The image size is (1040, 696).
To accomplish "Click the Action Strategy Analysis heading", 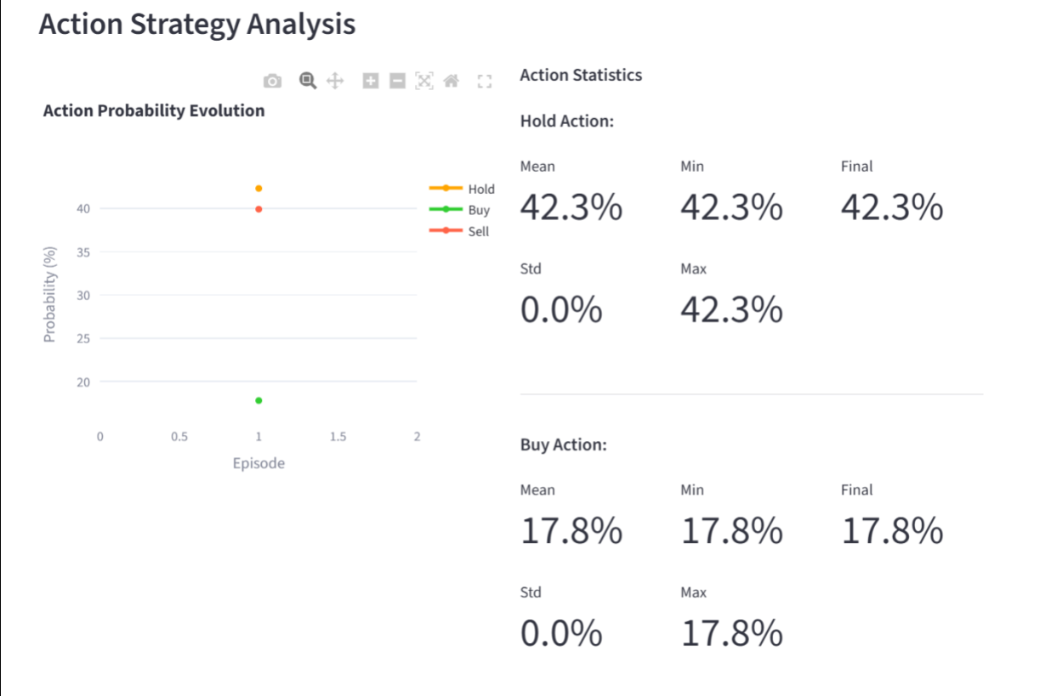I will pyautogui.click(x=197, y=25).
